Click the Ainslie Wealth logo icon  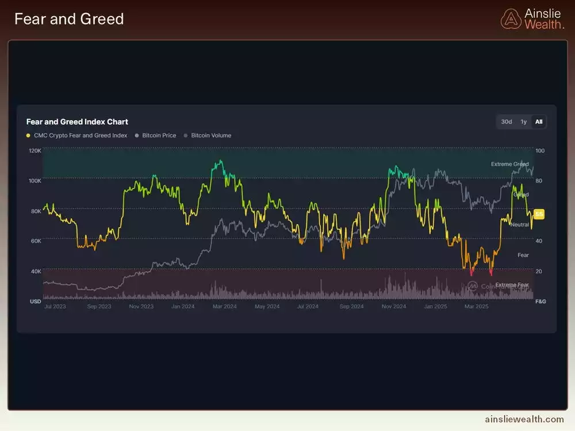click(x=511, y=18)
